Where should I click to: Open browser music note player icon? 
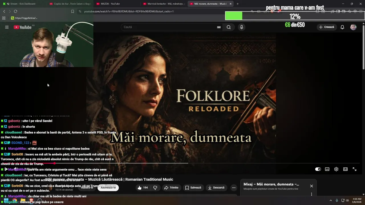click(332, 11)
